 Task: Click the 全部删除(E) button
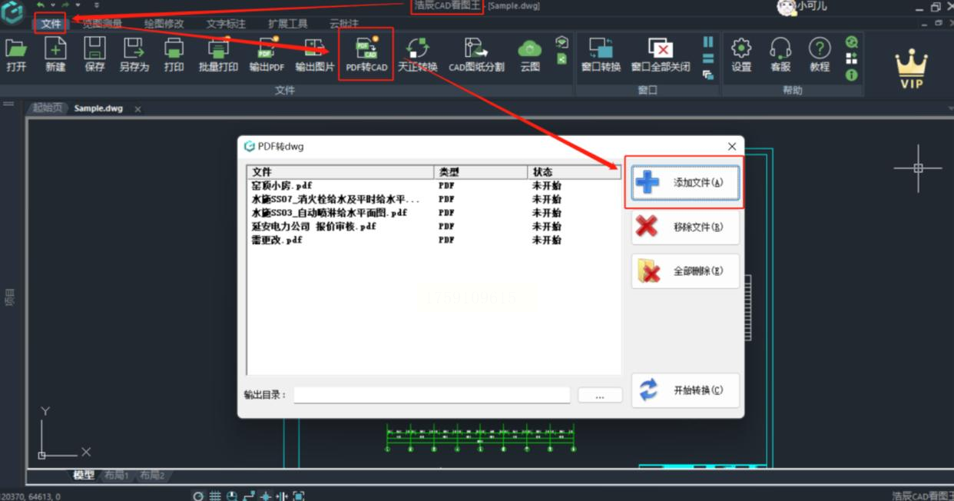(685, 270)
